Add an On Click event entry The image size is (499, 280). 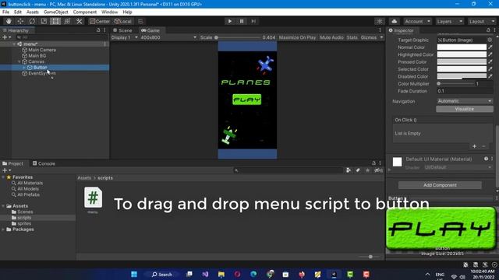coord(474,146)
